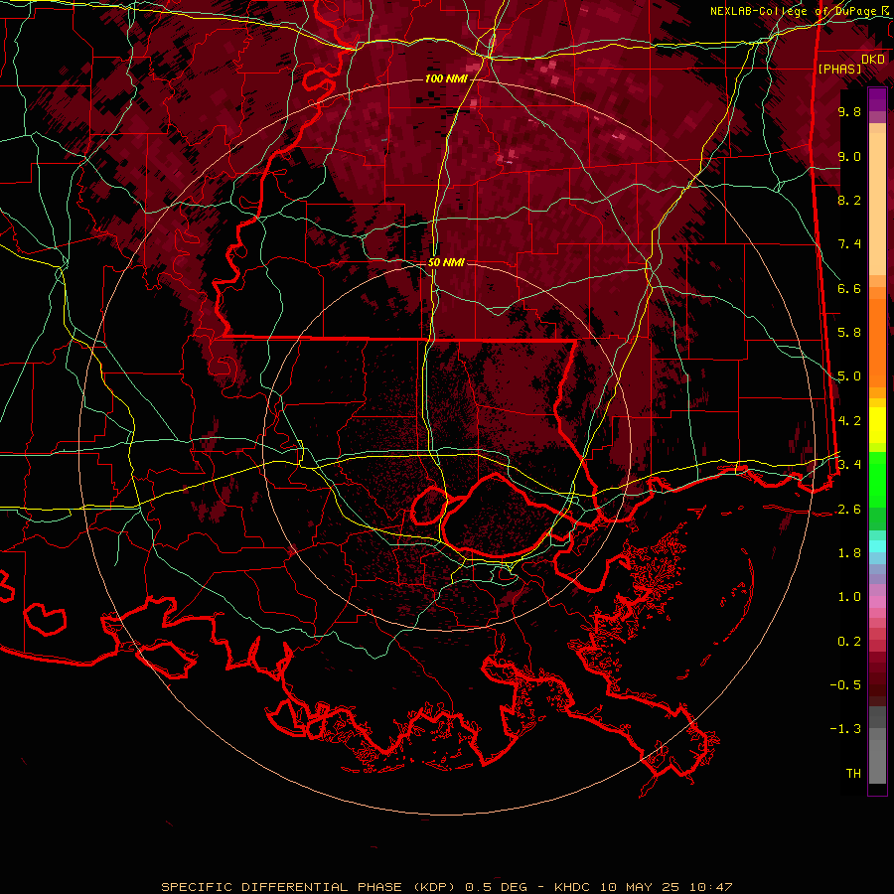
Task: Click the 100 NMI range ring label
Action: [x=446, y=78]
